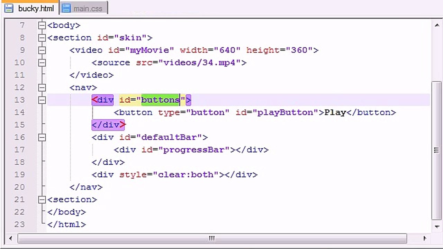Screen dimensions: 443x249
Task: Collapse the video fold on line 9
Action: 42,50
